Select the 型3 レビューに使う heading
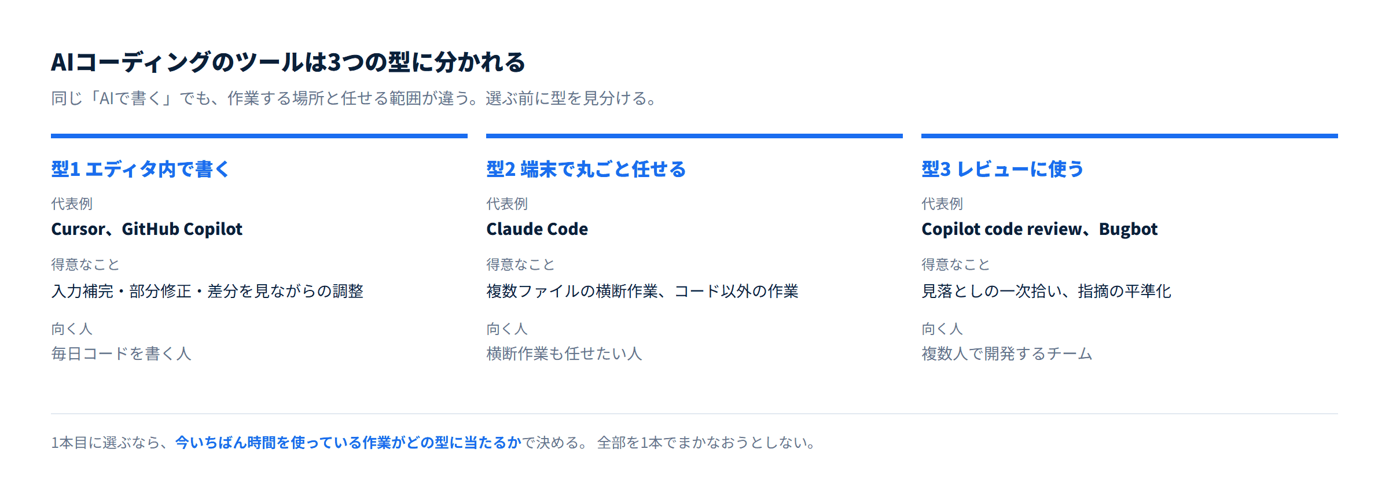Screen dimensions: 1389x493 tap(1002, 169)
